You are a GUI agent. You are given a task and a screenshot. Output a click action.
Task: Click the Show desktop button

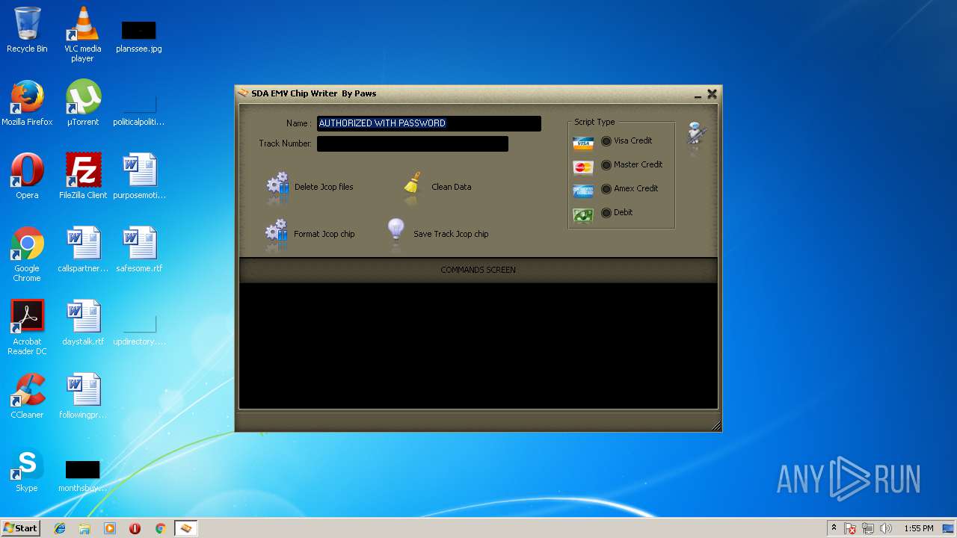pos(949,528)
